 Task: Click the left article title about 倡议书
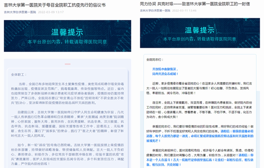[x=55, y=5]
